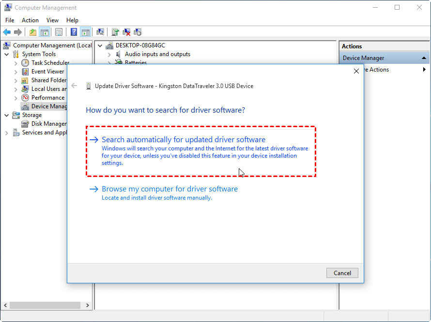Click the blue Help question mark icon
Viewport: 431px width, 322px height.
pos(74,32)
